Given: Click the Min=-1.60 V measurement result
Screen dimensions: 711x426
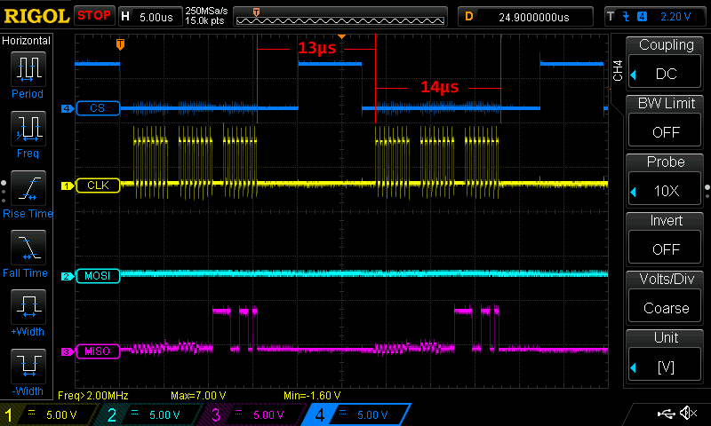Looking at the screenshot, I should (312, 395).
